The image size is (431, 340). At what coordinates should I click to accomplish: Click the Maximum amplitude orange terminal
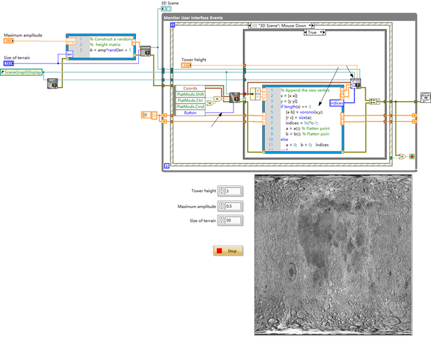pos(8,41)
